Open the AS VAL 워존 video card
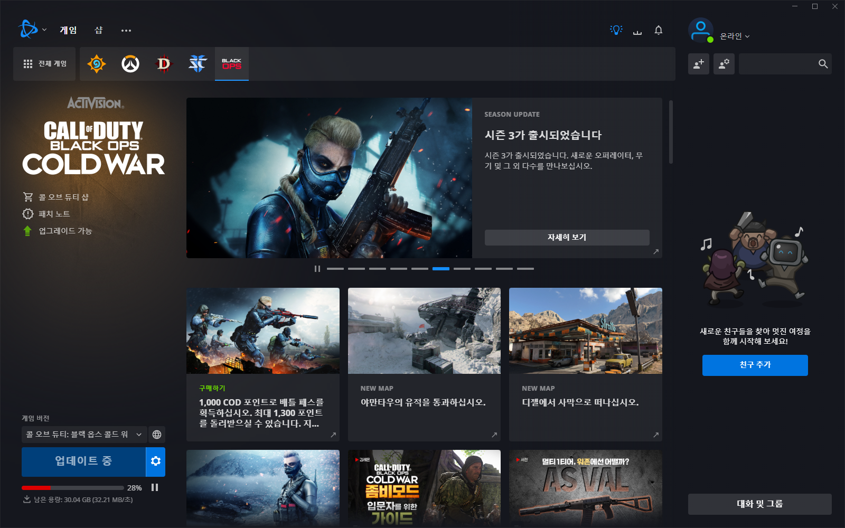This screenshot has width=845, height=528. [x=586, y=488]
